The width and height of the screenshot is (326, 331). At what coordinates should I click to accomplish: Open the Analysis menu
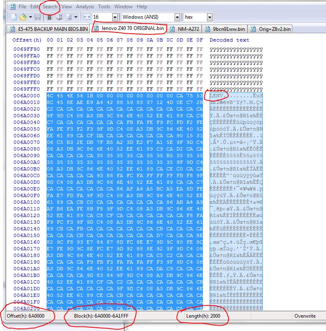point(85,7)
